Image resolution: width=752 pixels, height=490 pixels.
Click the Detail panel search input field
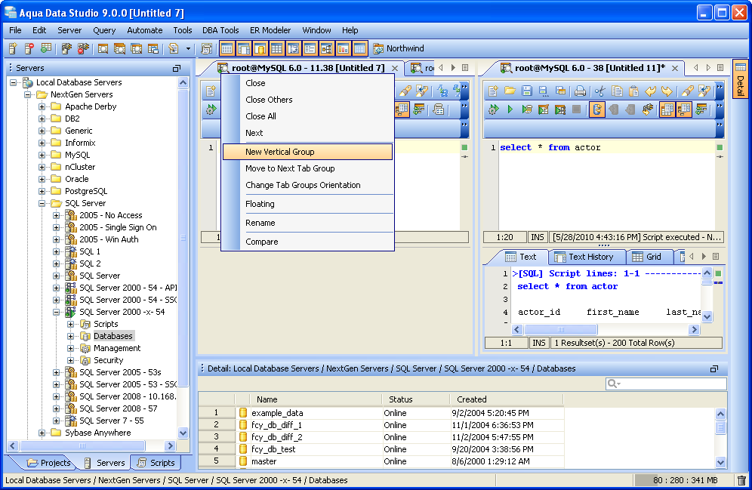click(666, 384)
